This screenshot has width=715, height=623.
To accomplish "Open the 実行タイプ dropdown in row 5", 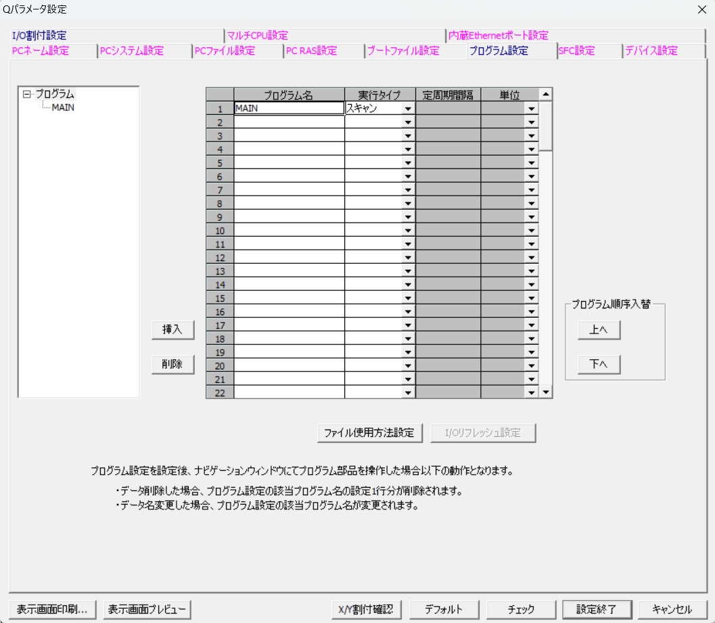I will tap(408, 163).
